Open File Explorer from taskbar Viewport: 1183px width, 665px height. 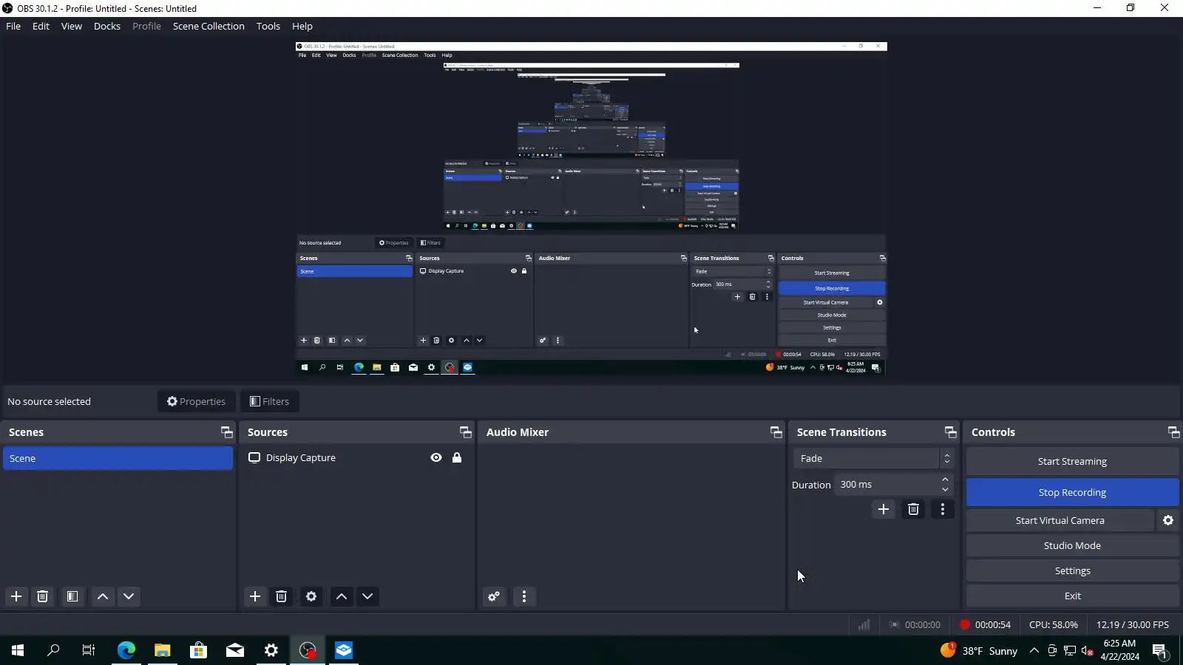[x=163, y=650]
